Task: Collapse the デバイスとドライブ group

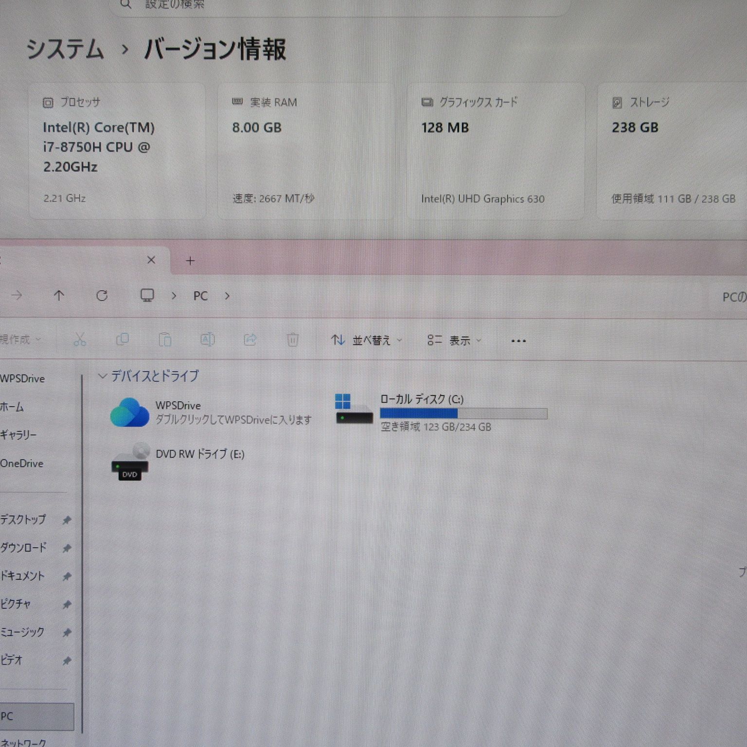Action: click(x=102, y=376)
